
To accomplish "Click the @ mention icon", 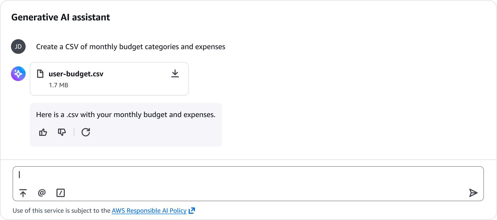I will [x=42, y=193].
